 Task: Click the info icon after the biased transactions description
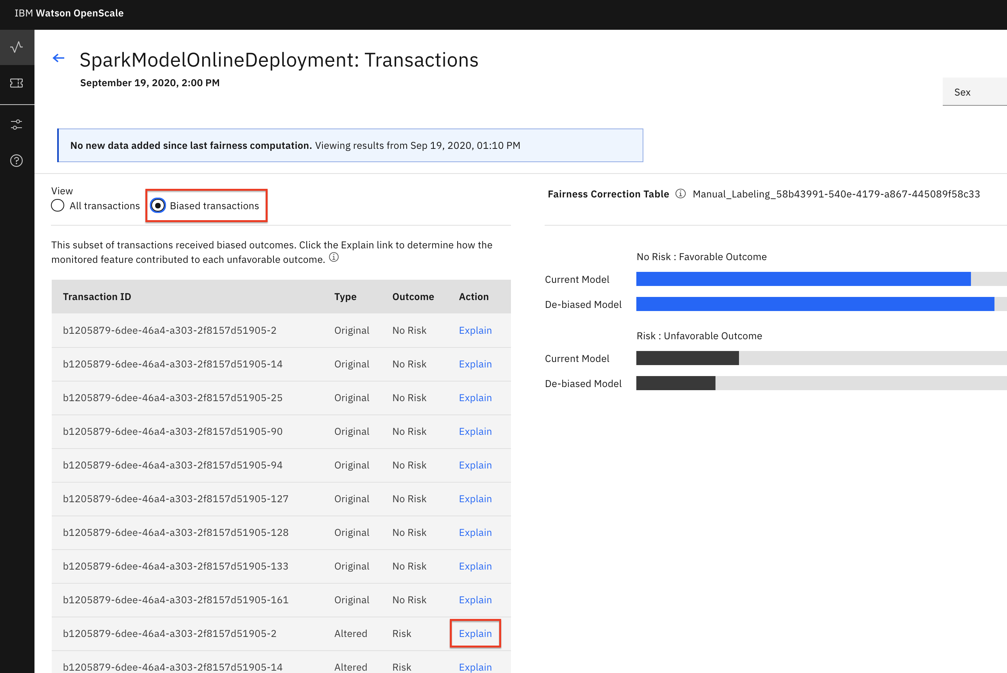pos(334,257)
